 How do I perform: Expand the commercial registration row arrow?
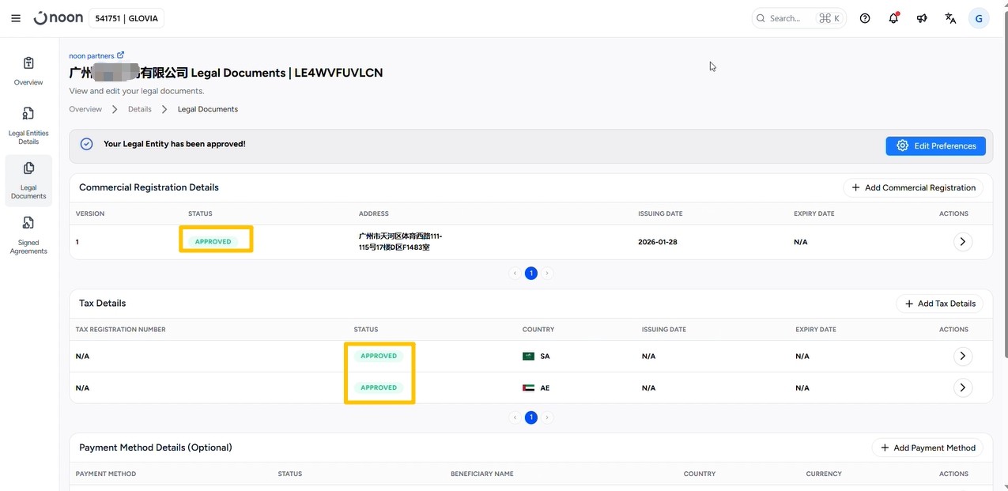[962, 242]
